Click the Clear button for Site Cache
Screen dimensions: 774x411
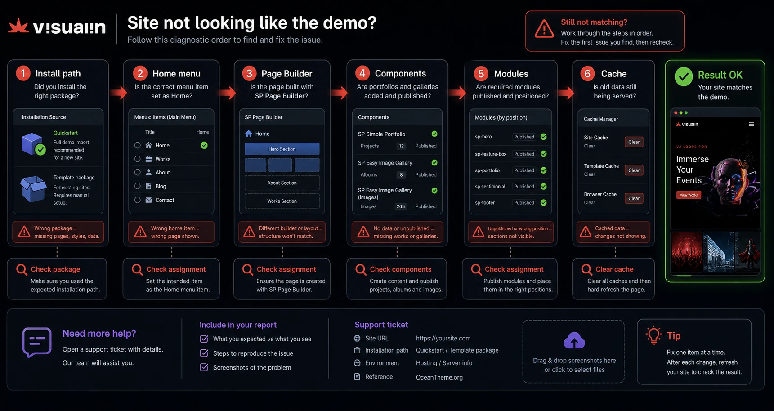[634, 142]
